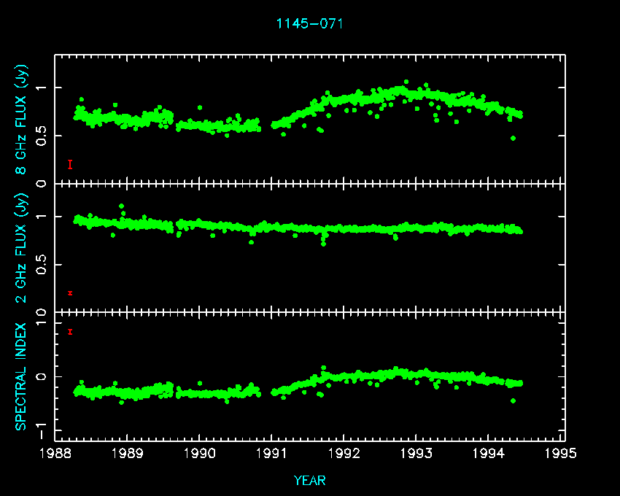Click the 8 GHz FLUX (Jy) axis label
620x496 pixels.
22,120
